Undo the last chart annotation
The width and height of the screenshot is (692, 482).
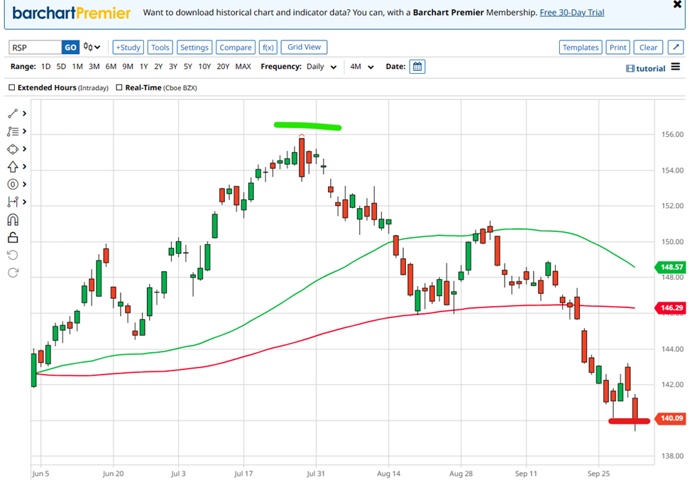point(11,255)
